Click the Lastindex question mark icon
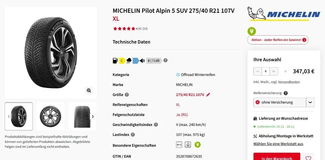 pos(133,135)
